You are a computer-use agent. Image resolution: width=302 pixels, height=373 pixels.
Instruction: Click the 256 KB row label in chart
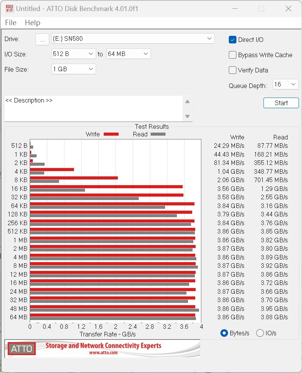18,223
